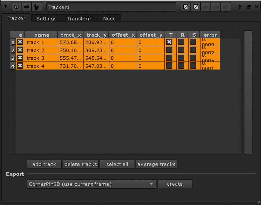The image size is (261, 205).
Task: Open the CornerPin2D export dropdown
Action: (91, 184)
